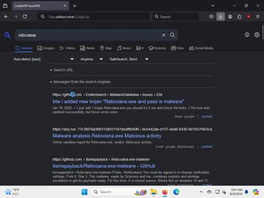Open the 5:04 AM clock and calendar
264x198 pixels.
pos(236,192)
